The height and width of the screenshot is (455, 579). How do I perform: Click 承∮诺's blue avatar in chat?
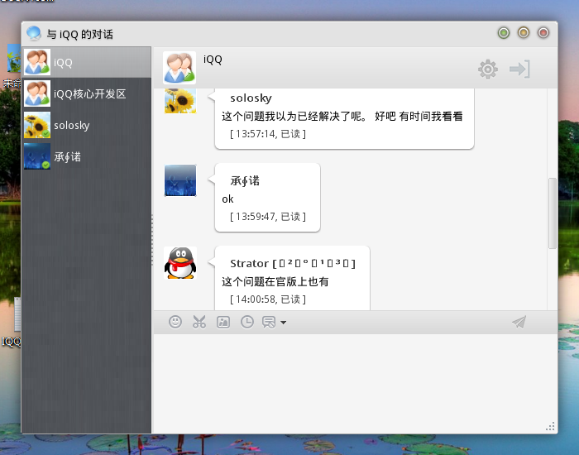pyautogui.click(x=180, y=180)
